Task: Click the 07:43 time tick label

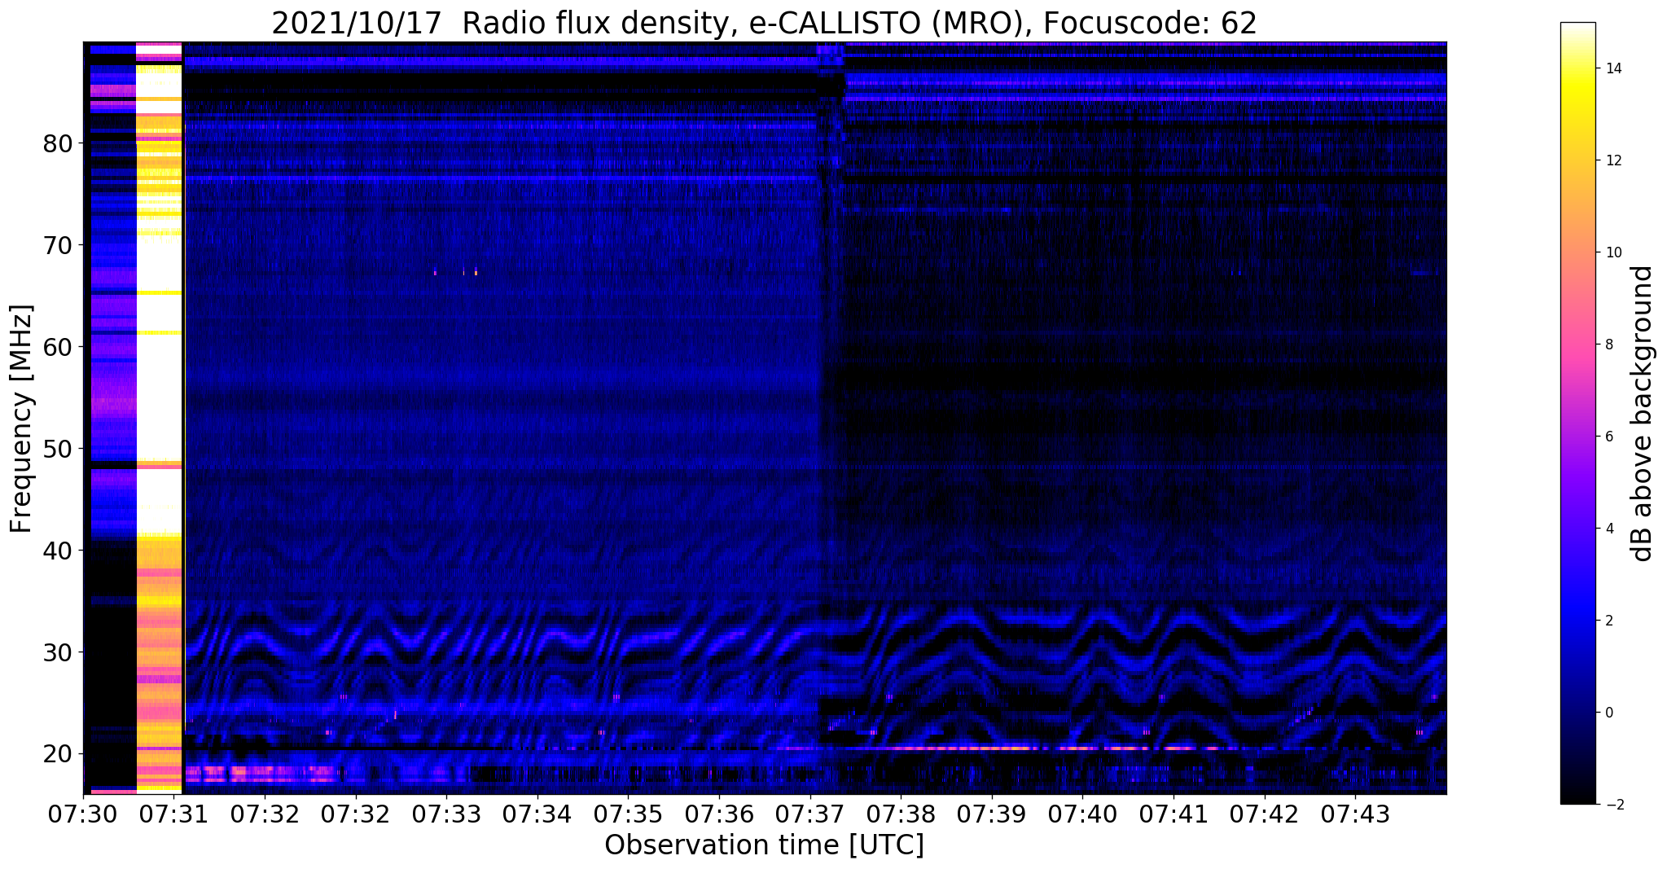Action: (x=1355, y=814)
